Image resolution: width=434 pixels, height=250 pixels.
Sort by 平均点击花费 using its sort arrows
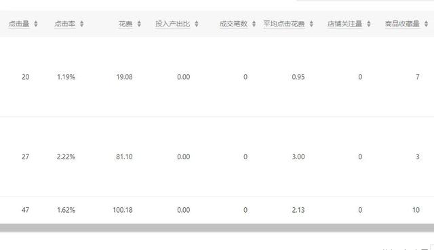tap(311, 24)
